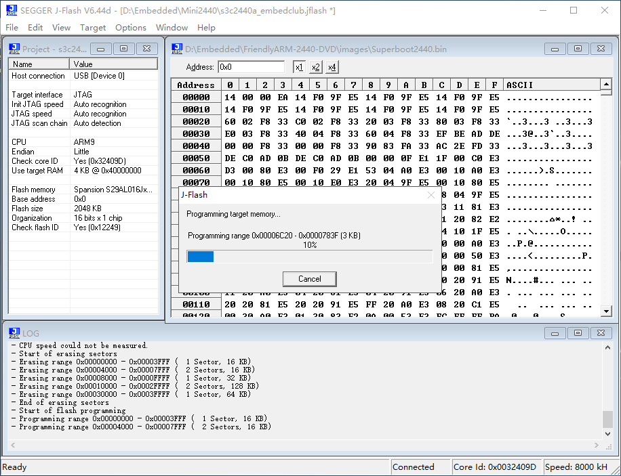This screenshot has height=476, width=621.
Task: Minimize the Project panel
Action: 100,49
